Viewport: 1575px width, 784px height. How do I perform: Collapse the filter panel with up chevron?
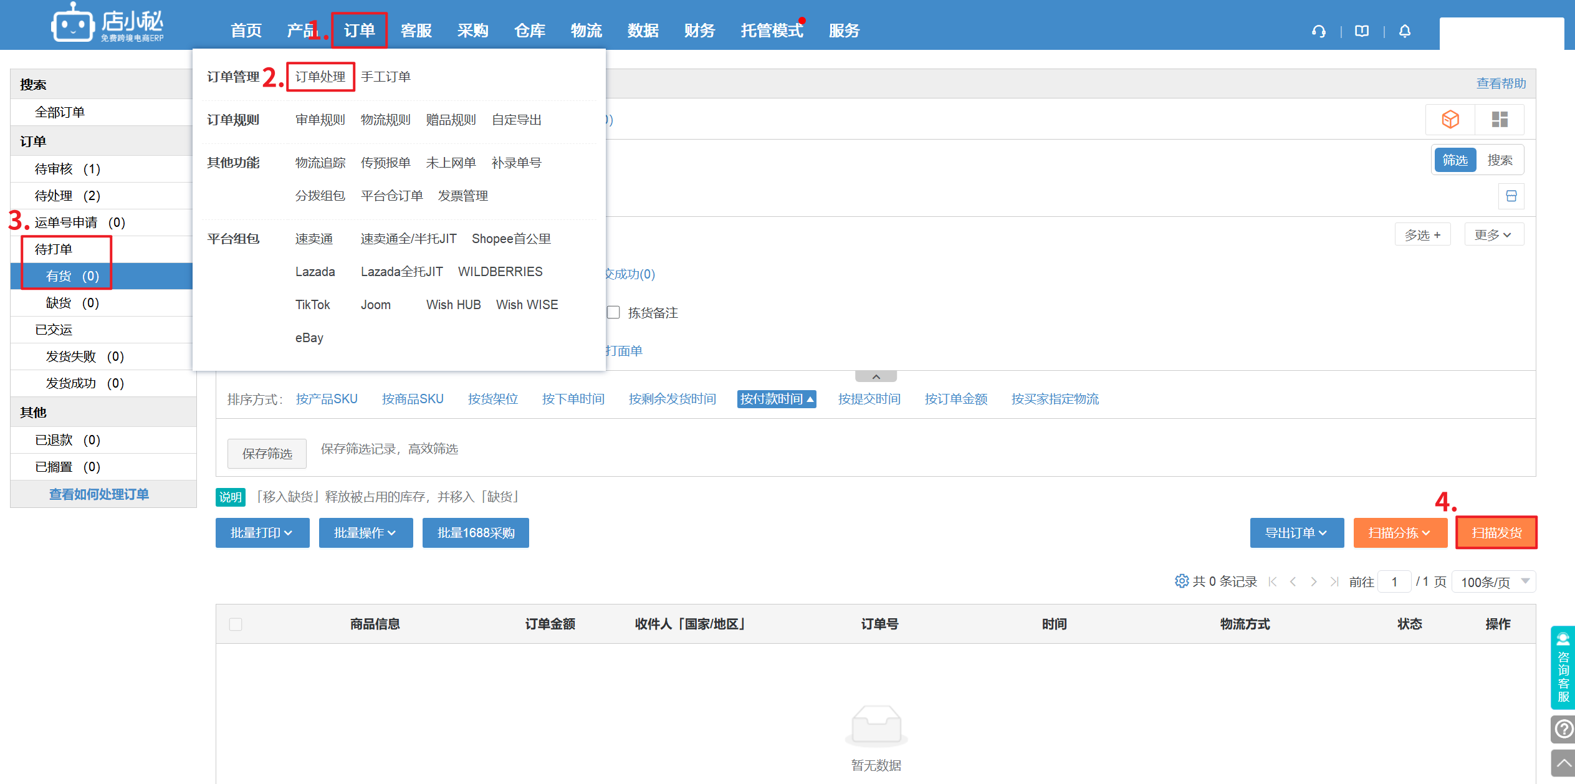pyautogui.click(x=876, y=376)
